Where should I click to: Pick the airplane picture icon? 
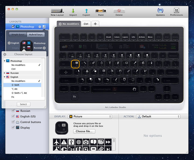click(x=56, y=142)
